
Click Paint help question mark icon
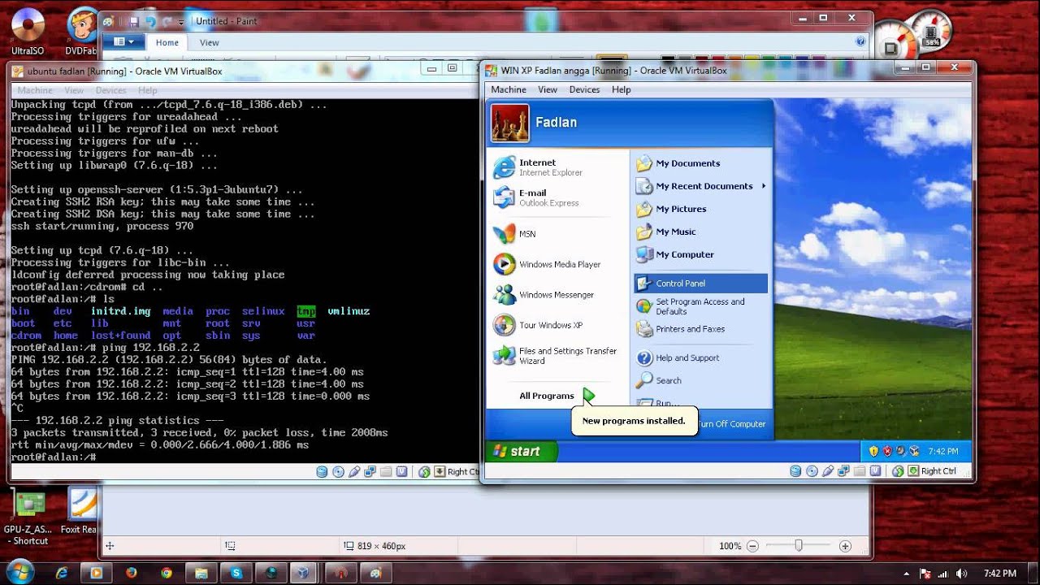[860, 41]
